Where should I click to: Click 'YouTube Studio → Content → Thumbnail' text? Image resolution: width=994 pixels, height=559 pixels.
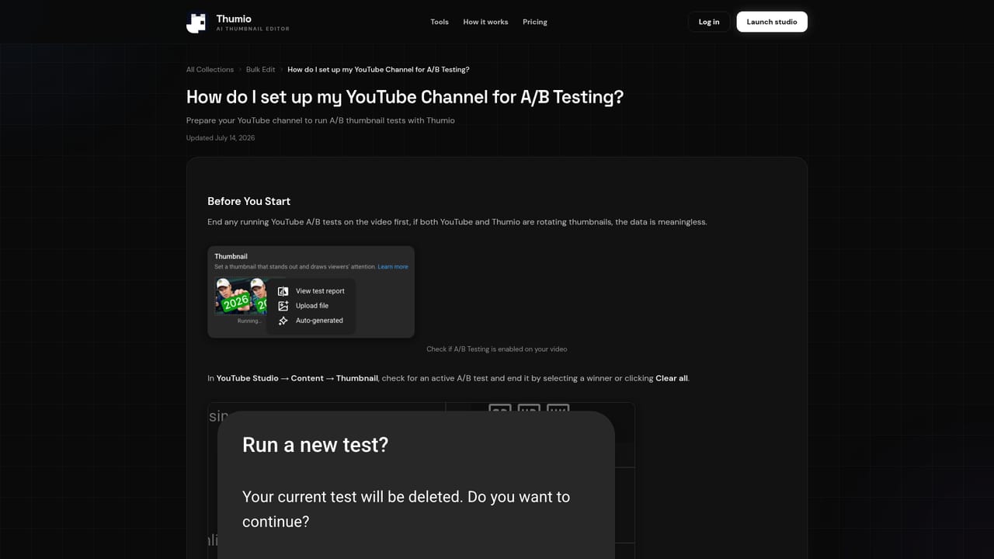tap(297, 378)
